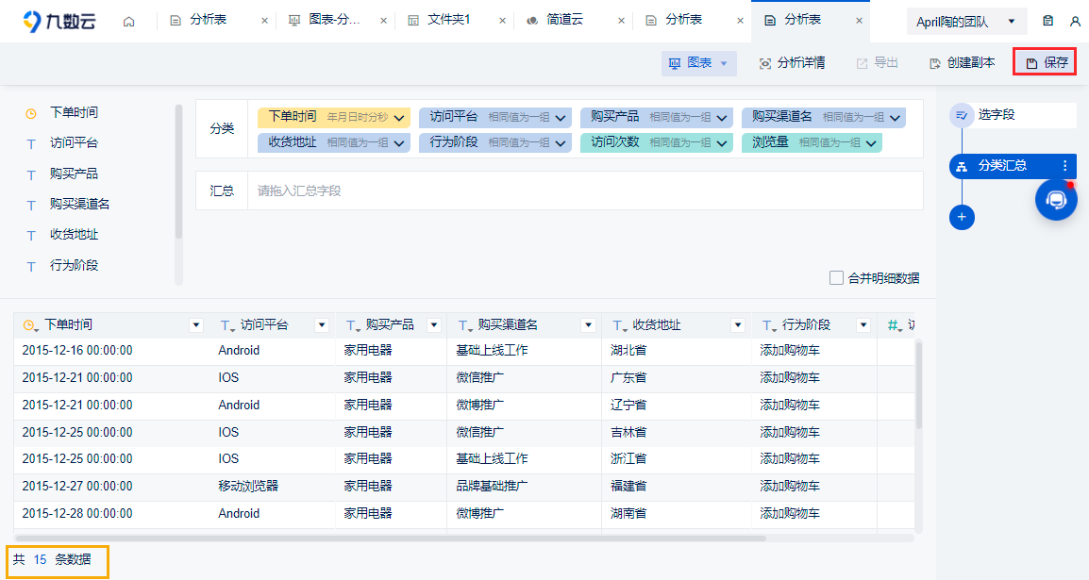The image size is (1089, 580).
Task: Click the 创建副本 button
Action: click(x=962, y=63)
